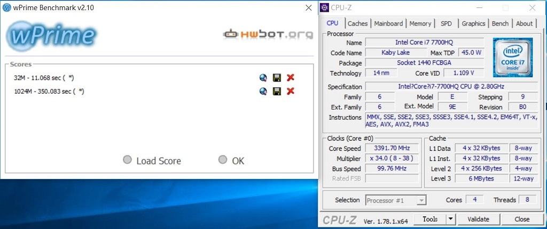Open the Mainboard tab

tap(388, 23)
